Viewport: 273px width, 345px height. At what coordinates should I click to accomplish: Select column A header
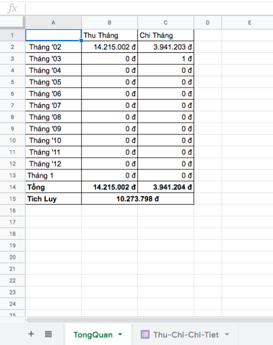coord(53,23)
